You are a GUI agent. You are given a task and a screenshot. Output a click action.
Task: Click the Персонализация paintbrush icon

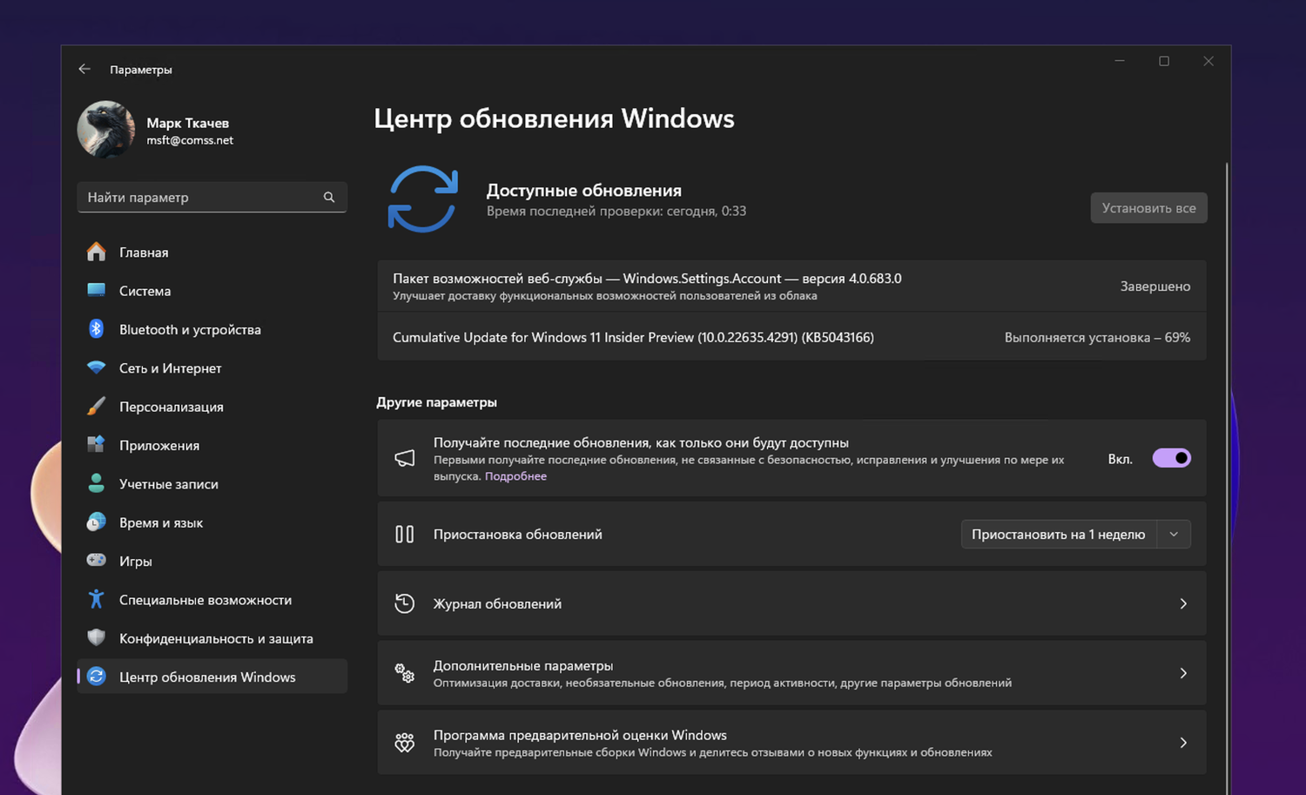coord(96,407)
